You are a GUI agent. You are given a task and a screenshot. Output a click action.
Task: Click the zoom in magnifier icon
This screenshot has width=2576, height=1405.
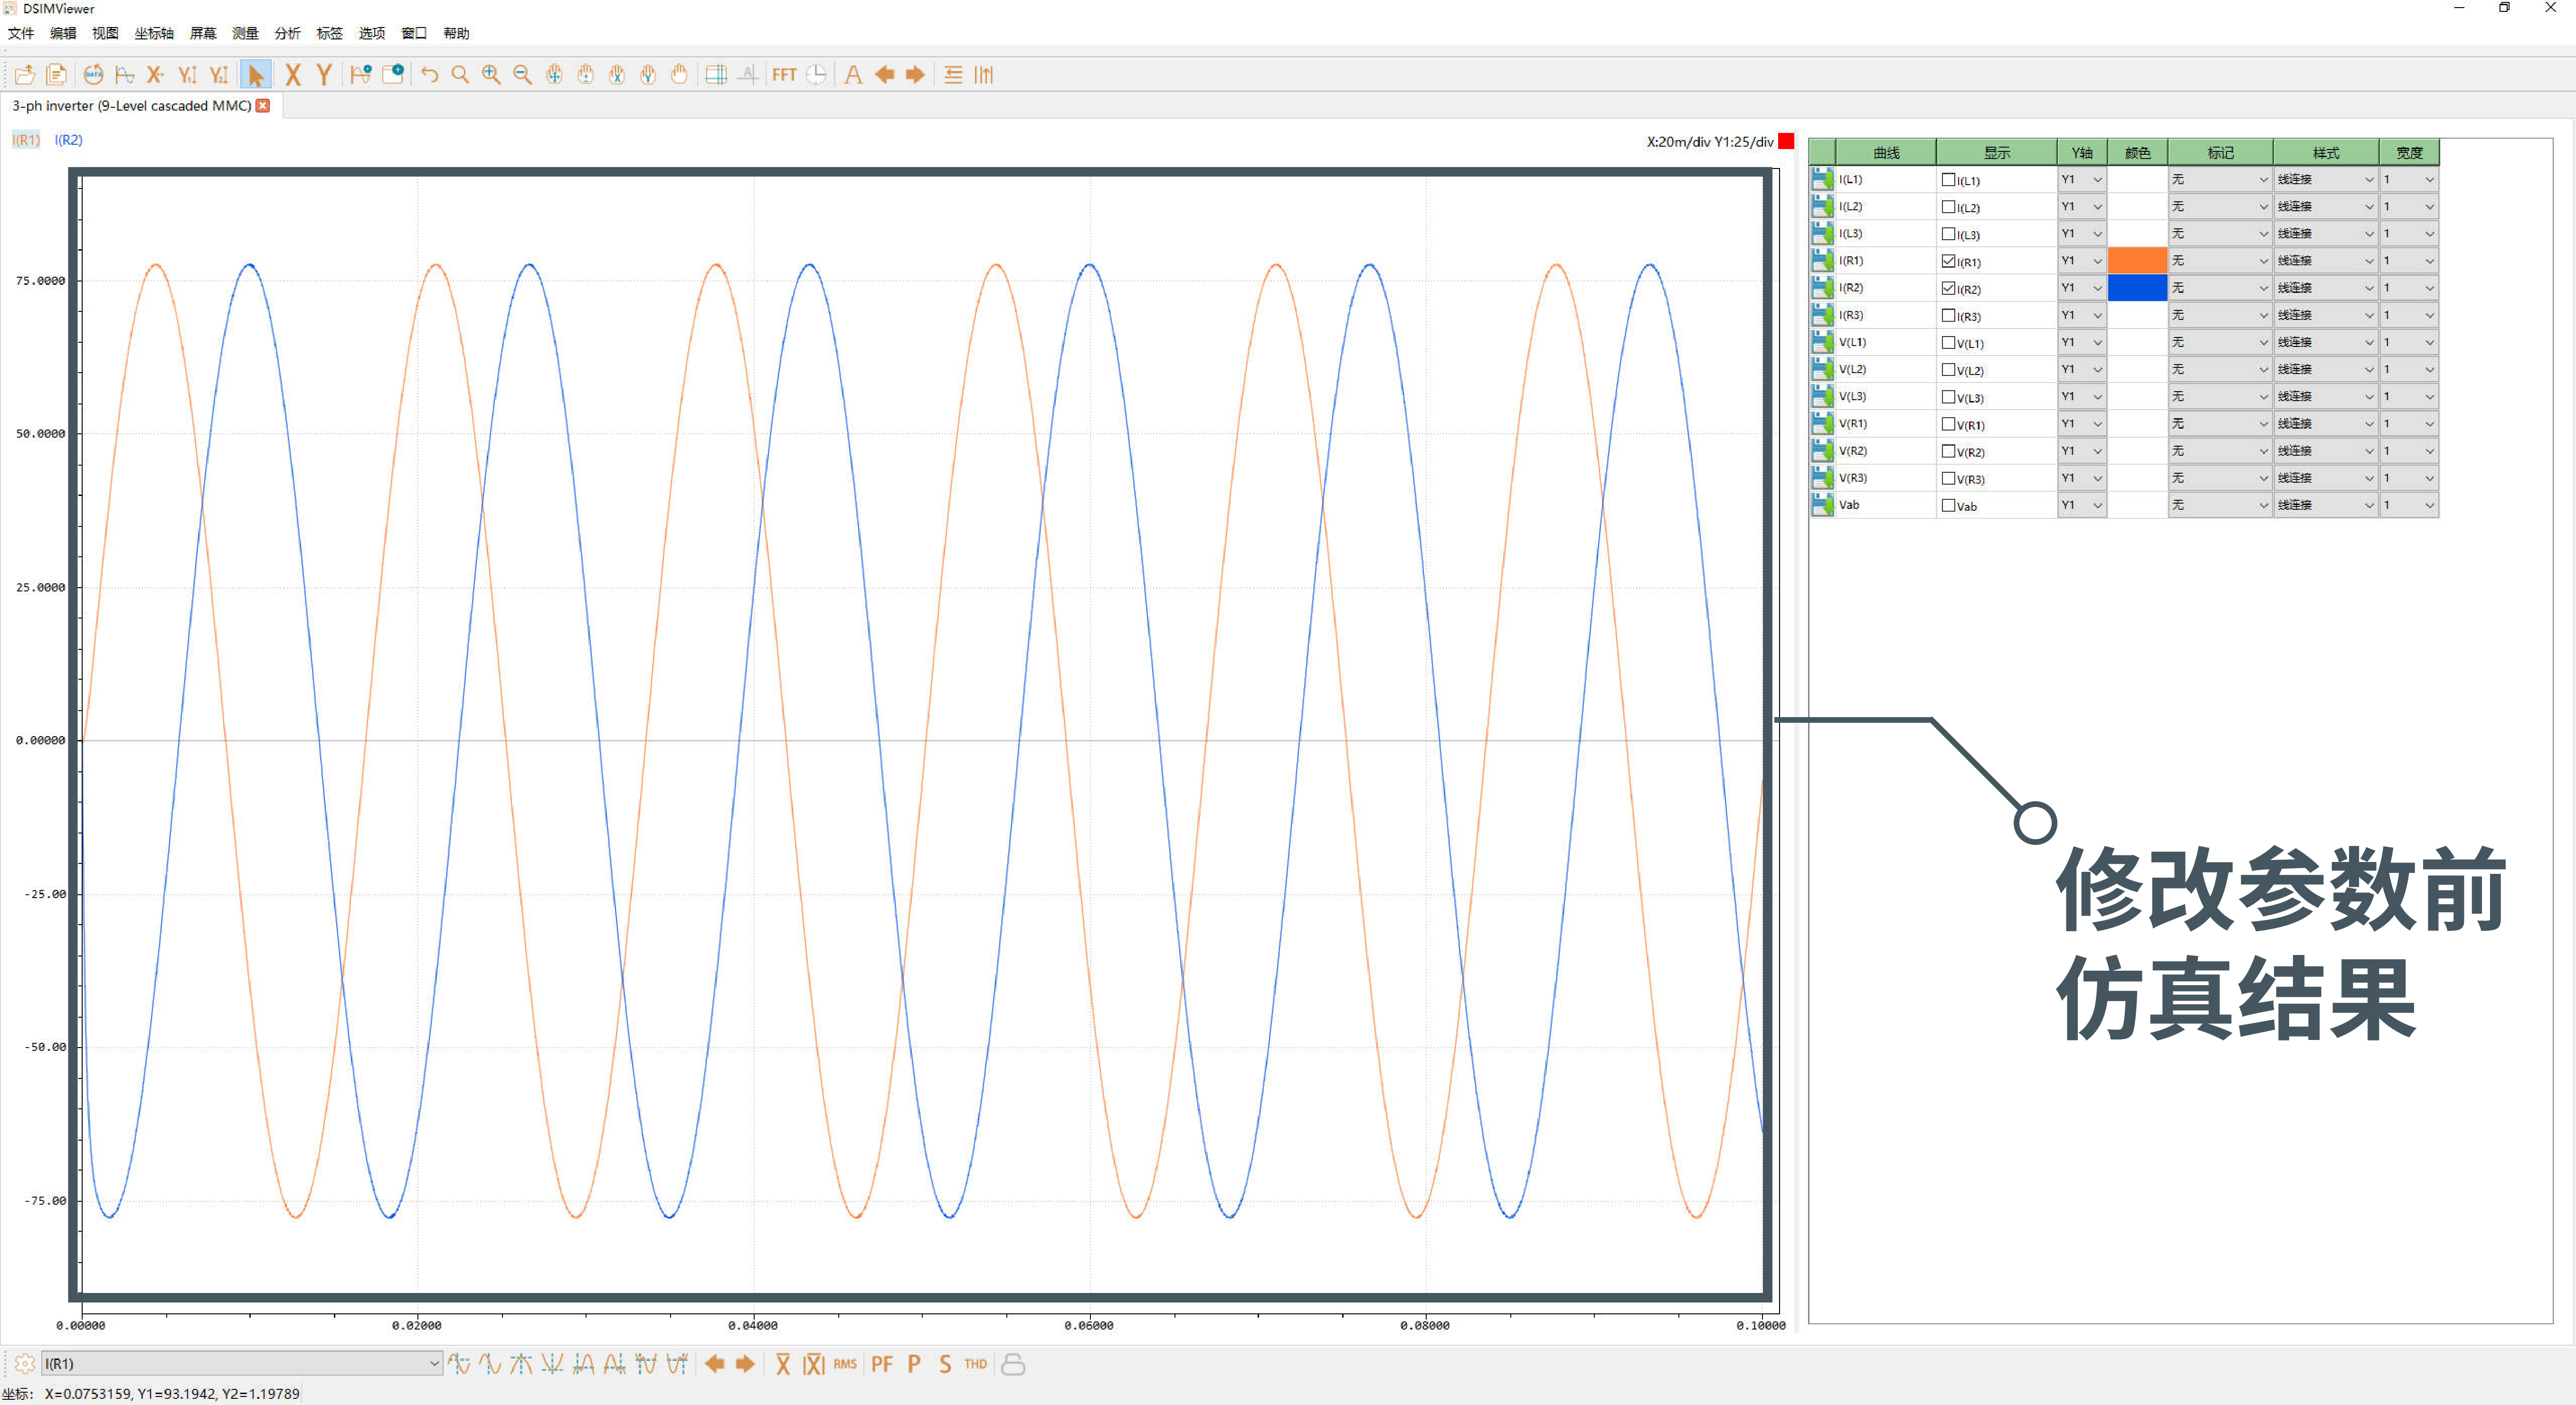click(491, 75)
